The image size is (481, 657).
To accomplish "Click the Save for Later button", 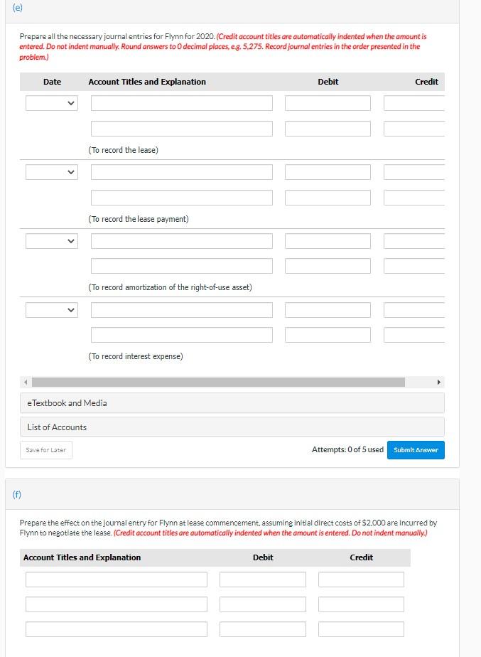I will tap(46, 450).
